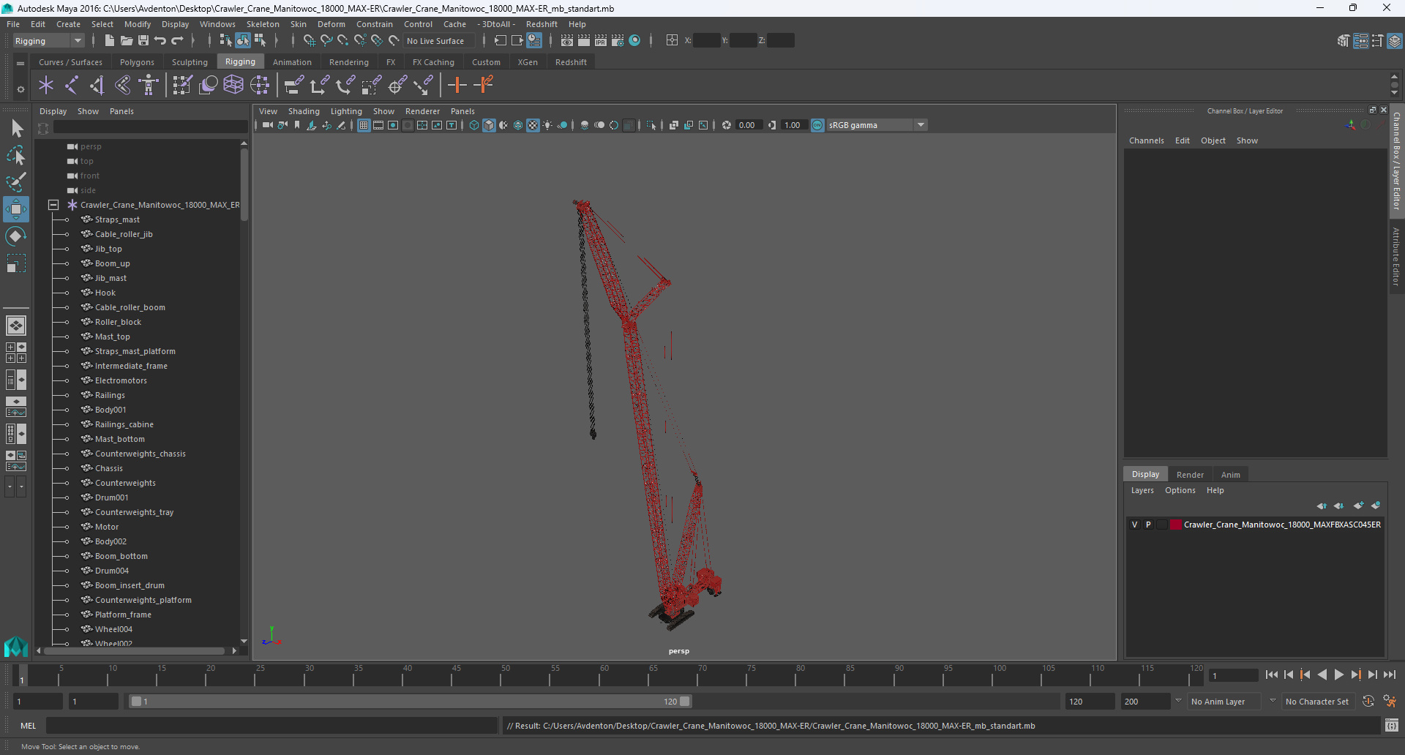Pick the Paint Selection tool

16,181
